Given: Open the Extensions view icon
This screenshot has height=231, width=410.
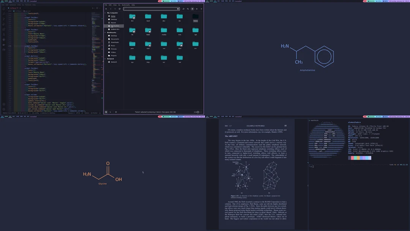Looking at the screenshot, I should (x=3, y=29).
